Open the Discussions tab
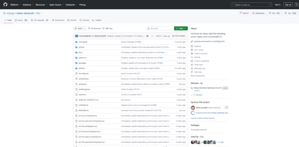This screenshot has width=299, height=147. pos(58,20)
